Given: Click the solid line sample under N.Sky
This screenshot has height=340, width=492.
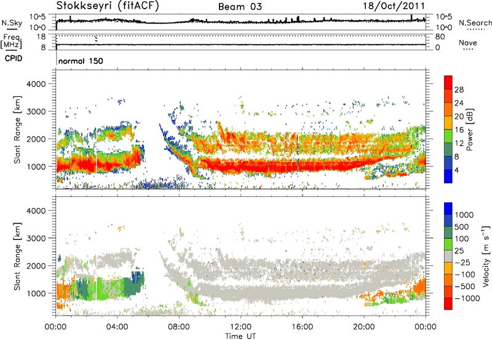Looking at the screenshot, I should point(12,29).
